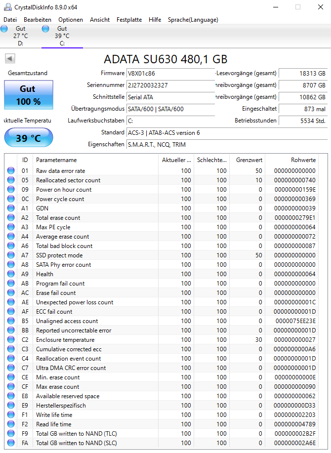
Task: Click status orb of Raw data error rate
Action: [11, 170]
